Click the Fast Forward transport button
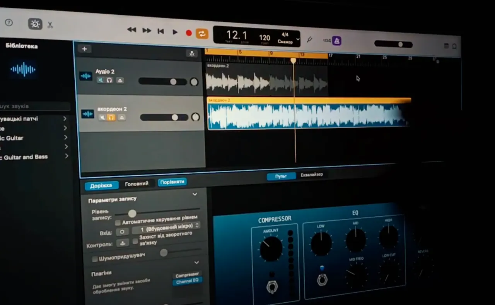Screen dimensions: 495x305 (147, 31)
